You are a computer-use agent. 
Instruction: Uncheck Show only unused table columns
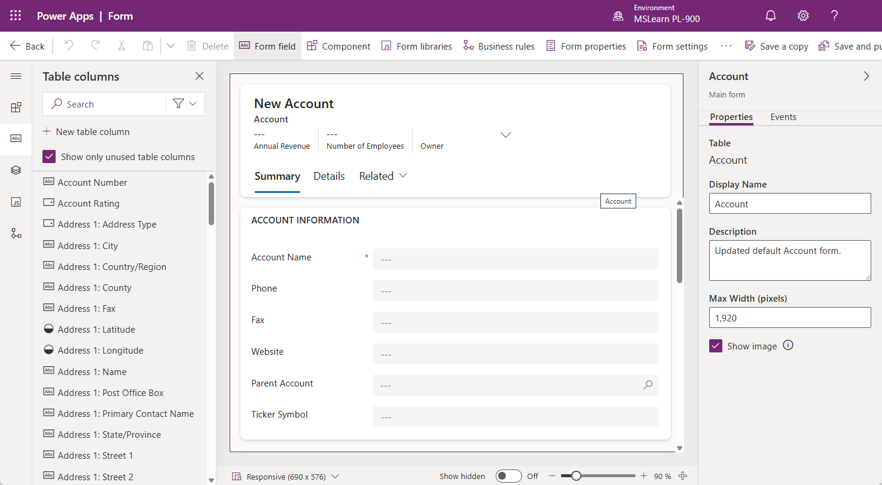50,157
